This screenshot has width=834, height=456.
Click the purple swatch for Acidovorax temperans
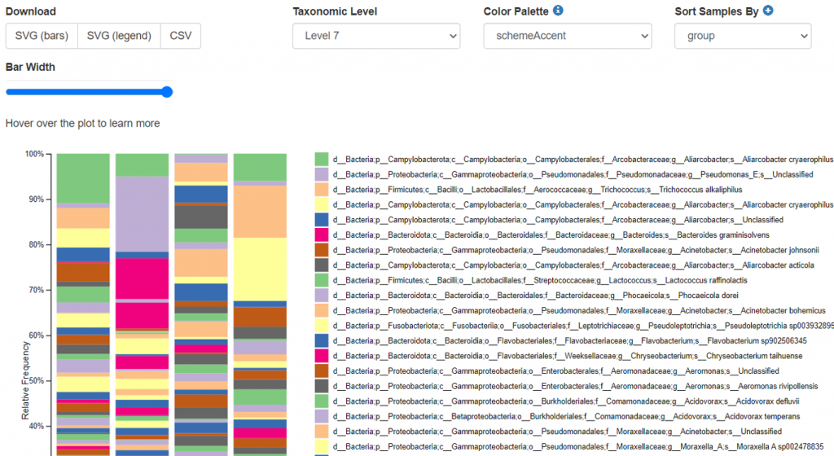click(321, 417)
